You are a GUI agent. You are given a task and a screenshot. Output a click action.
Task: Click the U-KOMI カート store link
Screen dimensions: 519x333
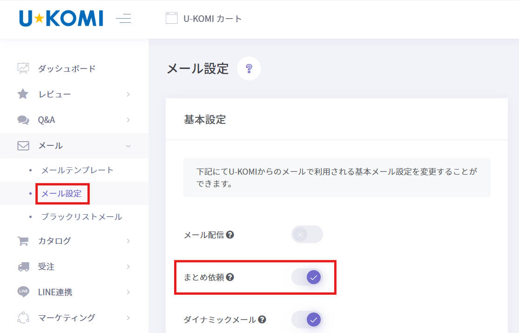[203, 19]
